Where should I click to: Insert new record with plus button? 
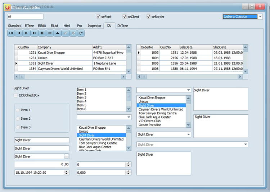pyautogui.click(x=42, y=33)
